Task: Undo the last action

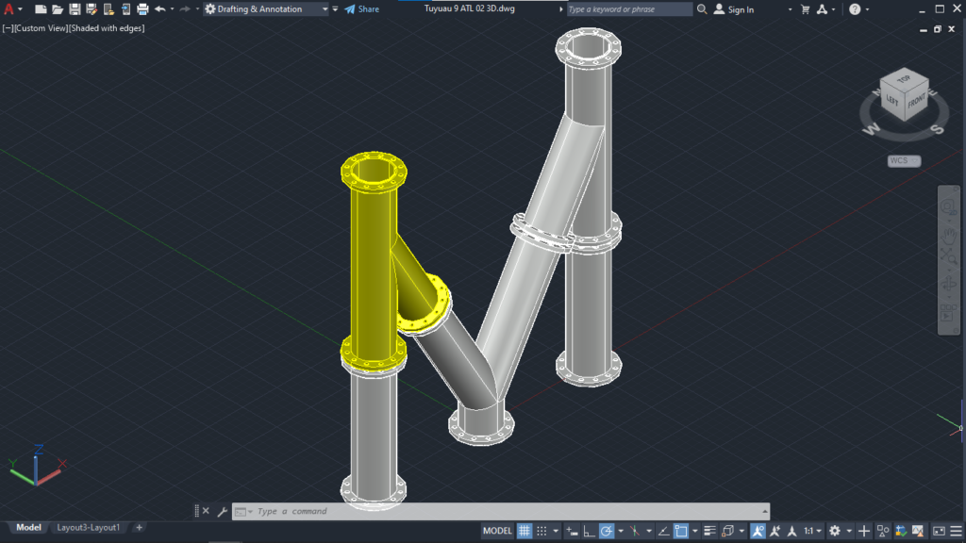Action: coord(160,9)
